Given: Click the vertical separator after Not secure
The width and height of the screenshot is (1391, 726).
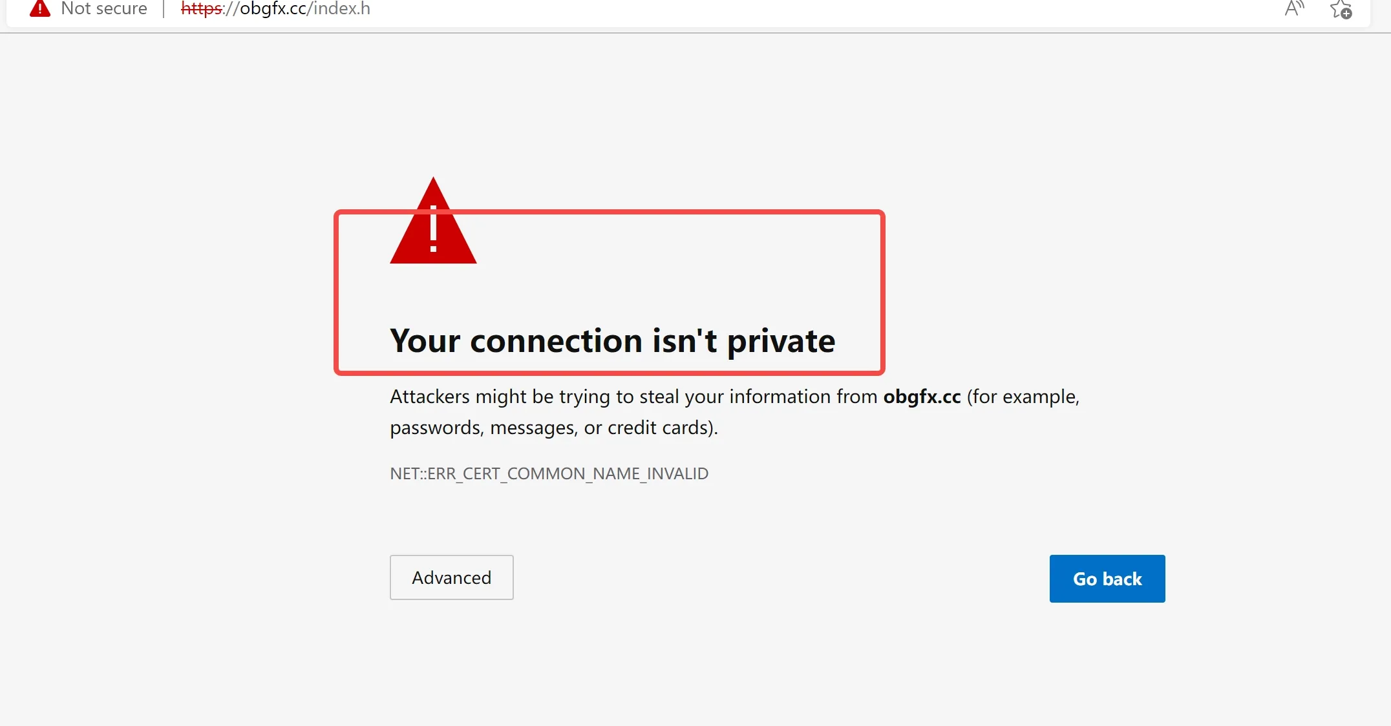Looking at the screenshot, I should click(164, 9).
